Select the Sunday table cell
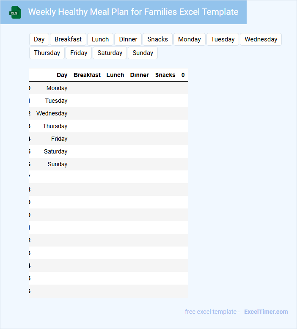The width and height of the screenshot is (297, 329). coord(57,164)
